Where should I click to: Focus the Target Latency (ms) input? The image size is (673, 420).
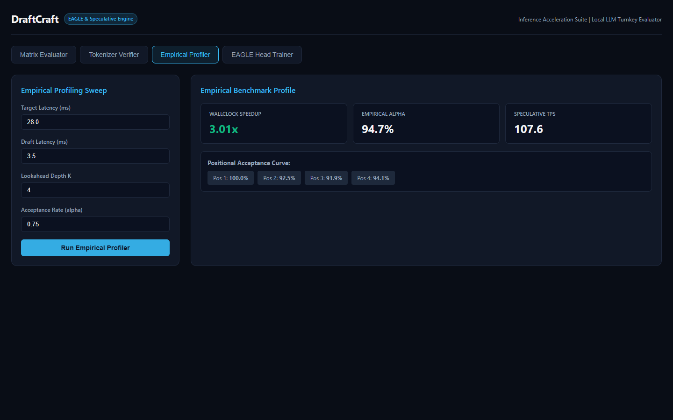[95, 122]
